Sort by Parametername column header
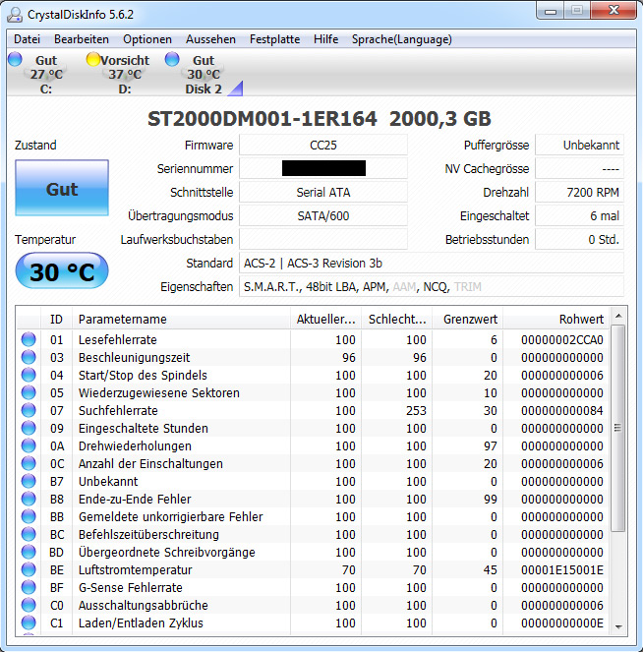The width and height of the screenshot is (643, 652). point(181,319)
